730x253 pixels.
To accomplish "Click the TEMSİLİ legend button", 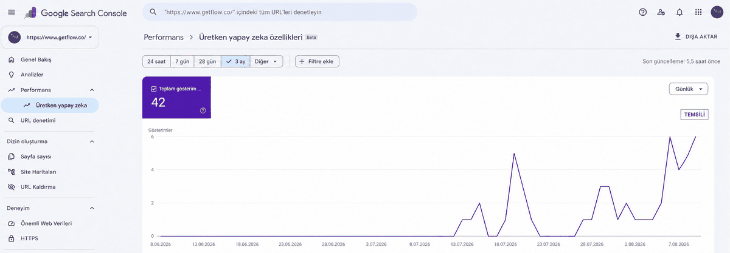I will point(694,115).
